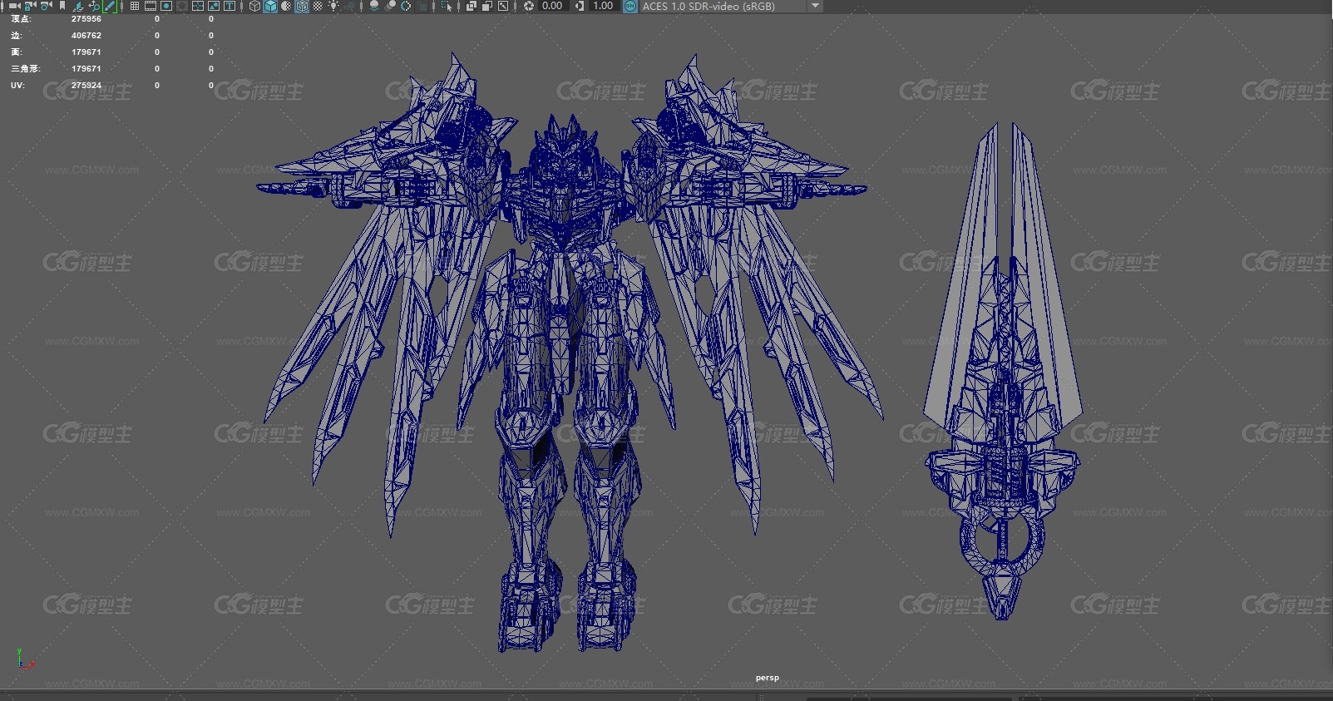The width and height of the screenshot is (1333, 701).
Task: Toggle the Gate Mask icon
Action: [x=182, y=6]
